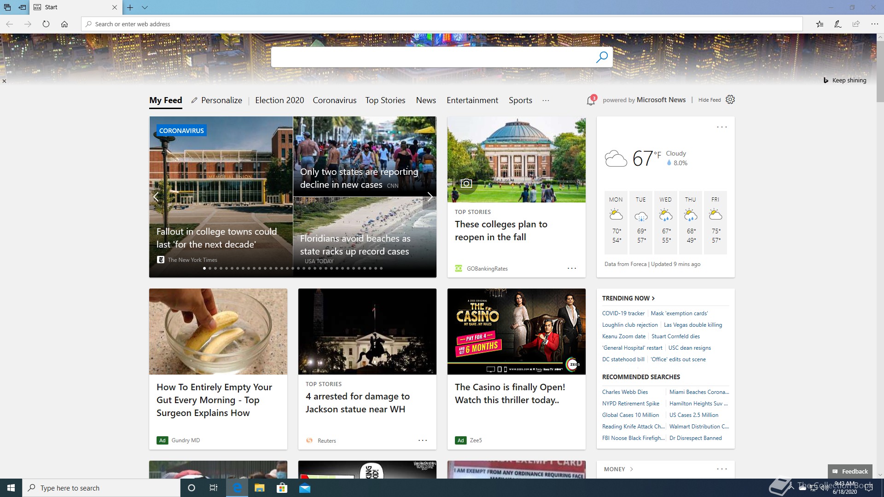The width and height of the screenshot is (884, 497).
Task: Select the second carousel indicator dot
Action: click(x=210, y=268)
